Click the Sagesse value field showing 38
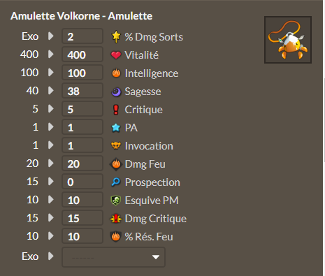Screen dimensions: 325x276 coord(82,91)
